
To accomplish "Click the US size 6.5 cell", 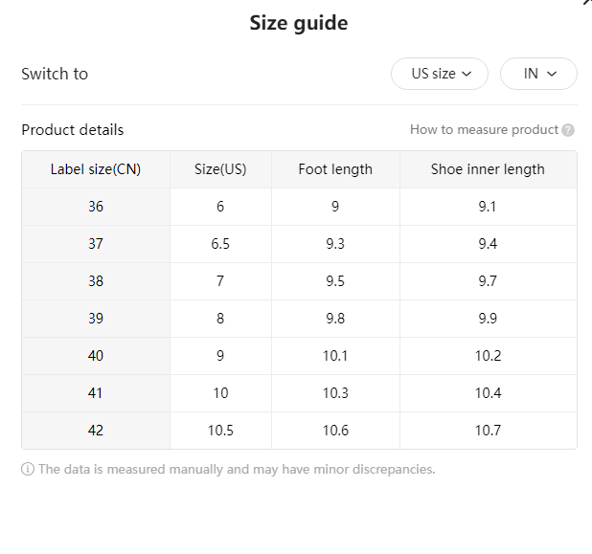I will coord(220,244).
